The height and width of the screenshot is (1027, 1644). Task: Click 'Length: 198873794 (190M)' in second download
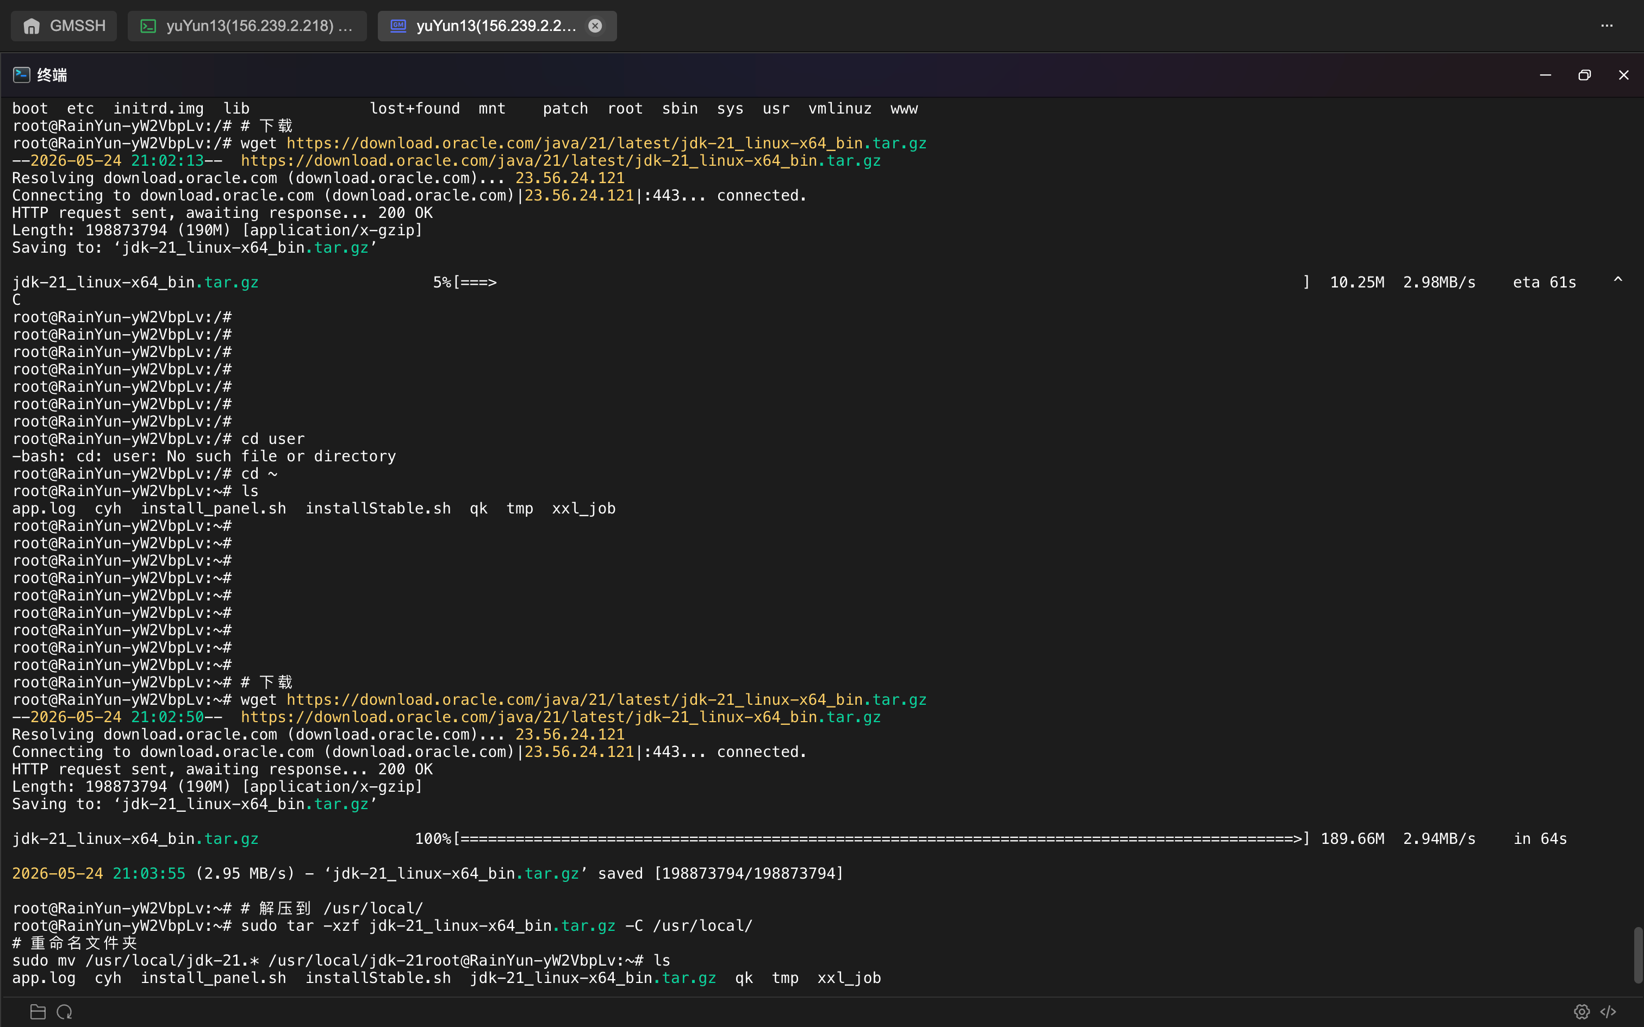point(122,787)
